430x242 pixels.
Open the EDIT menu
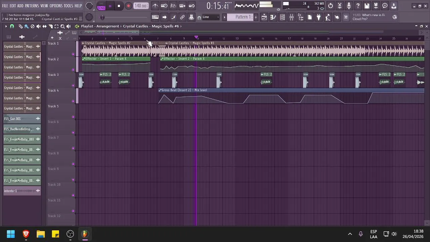coord(13,6)
